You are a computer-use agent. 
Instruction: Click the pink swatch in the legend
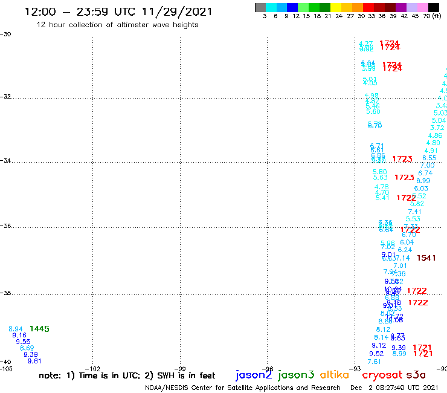422,7
